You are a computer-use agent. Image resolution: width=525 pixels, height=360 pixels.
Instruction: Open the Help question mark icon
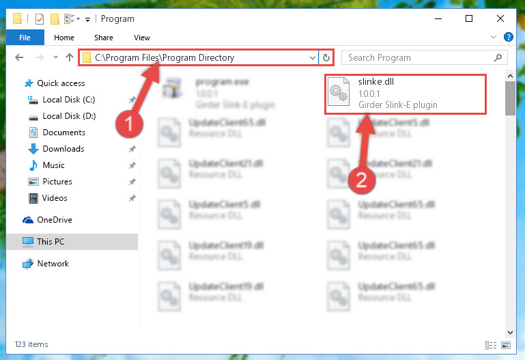pos(508,37)
